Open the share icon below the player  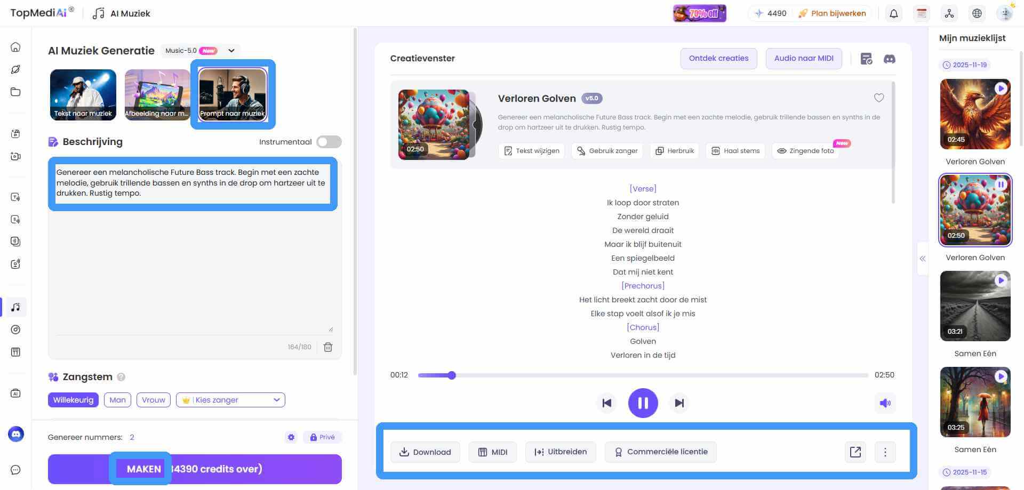(x=855, y=452)
